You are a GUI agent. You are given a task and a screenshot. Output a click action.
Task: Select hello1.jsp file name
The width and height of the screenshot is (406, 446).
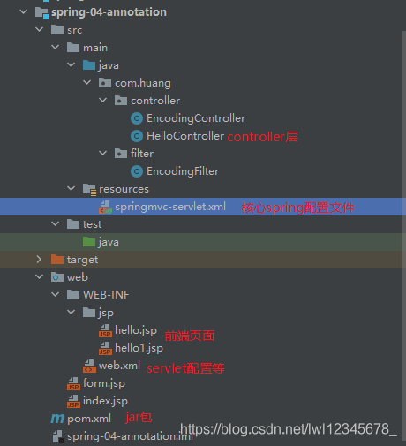(x=139, y=348)
